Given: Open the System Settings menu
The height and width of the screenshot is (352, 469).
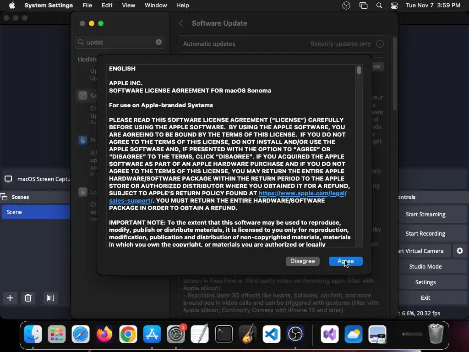Looking at the screenshot, I should [49, 5].
